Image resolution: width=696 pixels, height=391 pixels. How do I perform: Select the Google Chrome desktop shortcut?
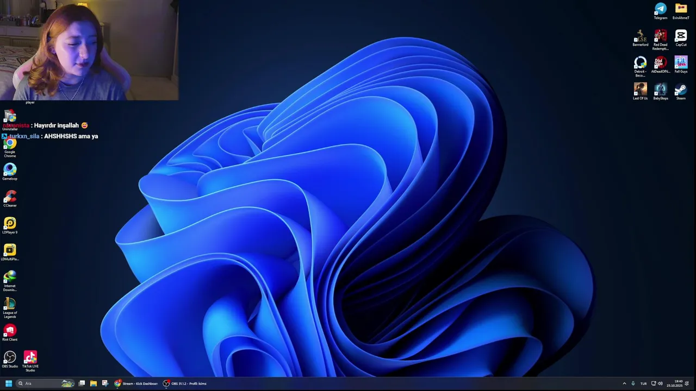coord(10,147)
